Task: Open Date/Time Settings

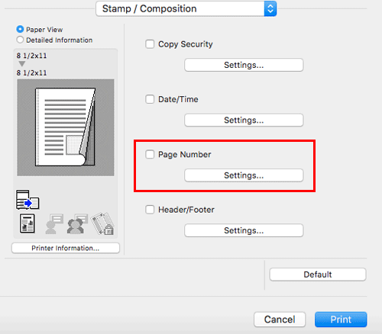Action: tap(244, 120)
